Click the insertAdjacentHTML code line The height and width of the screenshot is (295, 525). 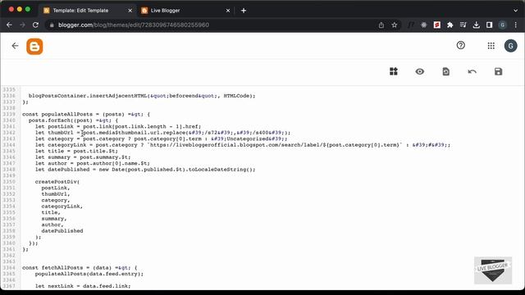[142, 96]
